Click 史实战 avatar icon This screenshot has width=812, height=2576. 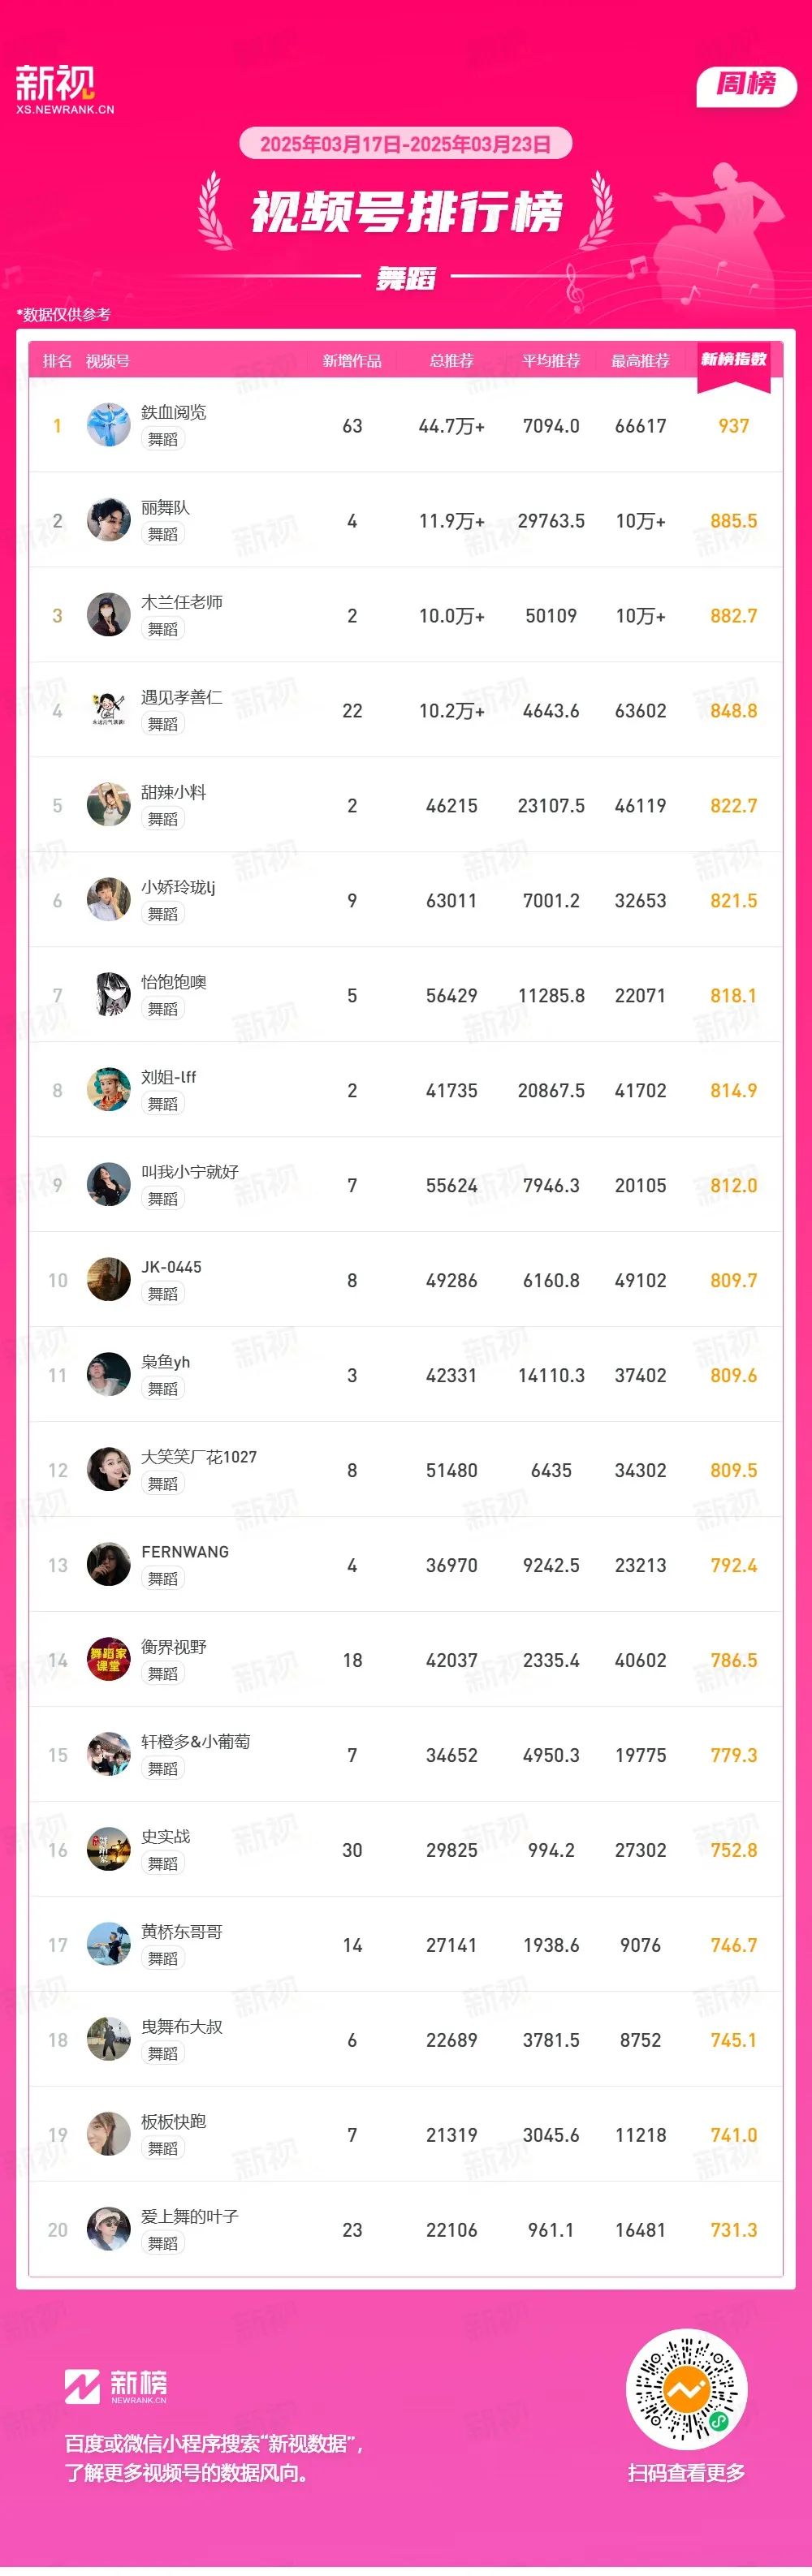(109, 1850)
